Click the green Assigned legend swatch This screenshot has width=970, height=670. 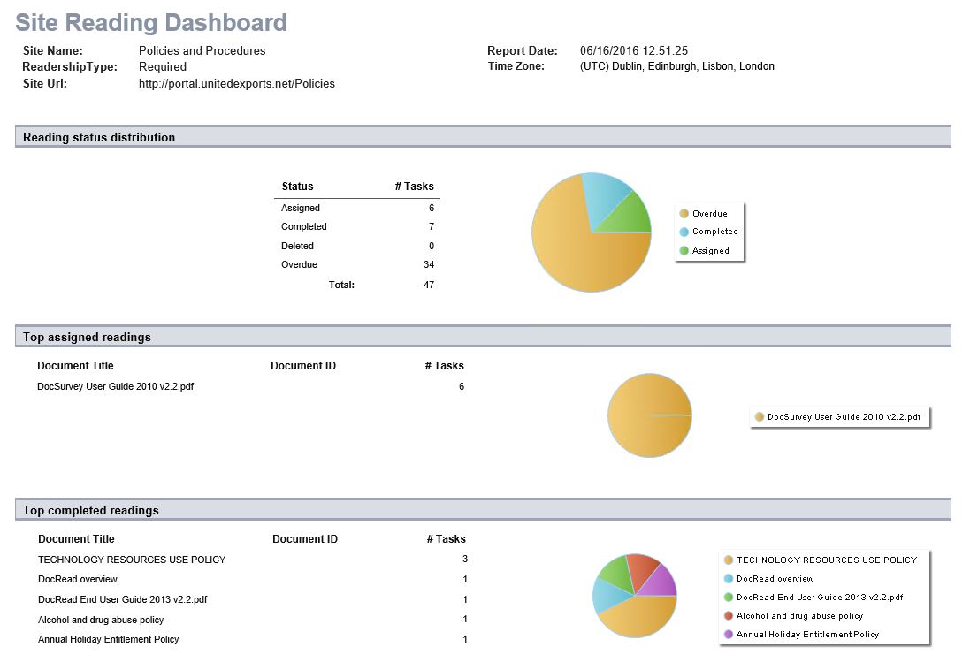click(x=684, y=251)
